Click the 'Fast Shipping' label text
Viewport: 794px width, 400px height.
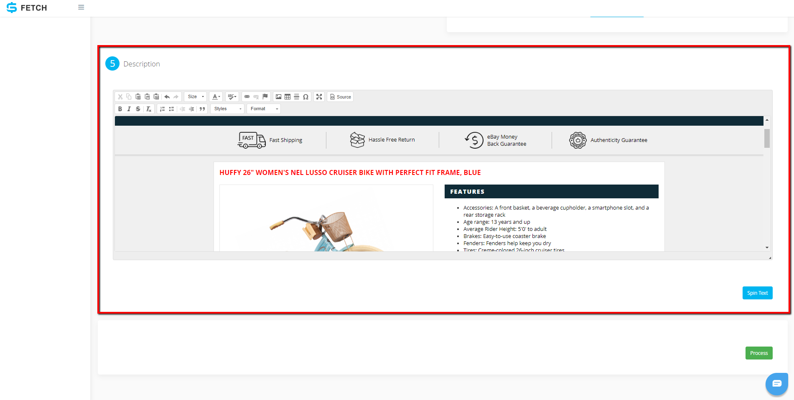[286, 140]
